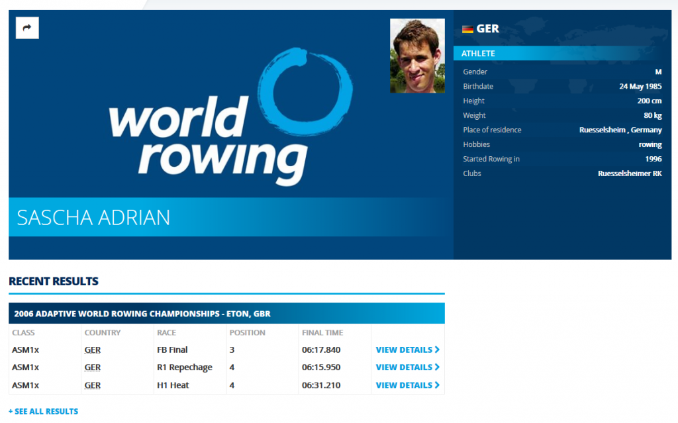Click the R1 Repechage race cell
The image size is (678, 423).
pos(185,367)
